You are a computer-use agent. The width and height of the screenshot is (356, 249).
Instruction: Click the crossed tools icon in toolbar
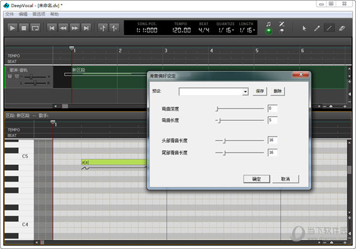click(x=282, y=24)
